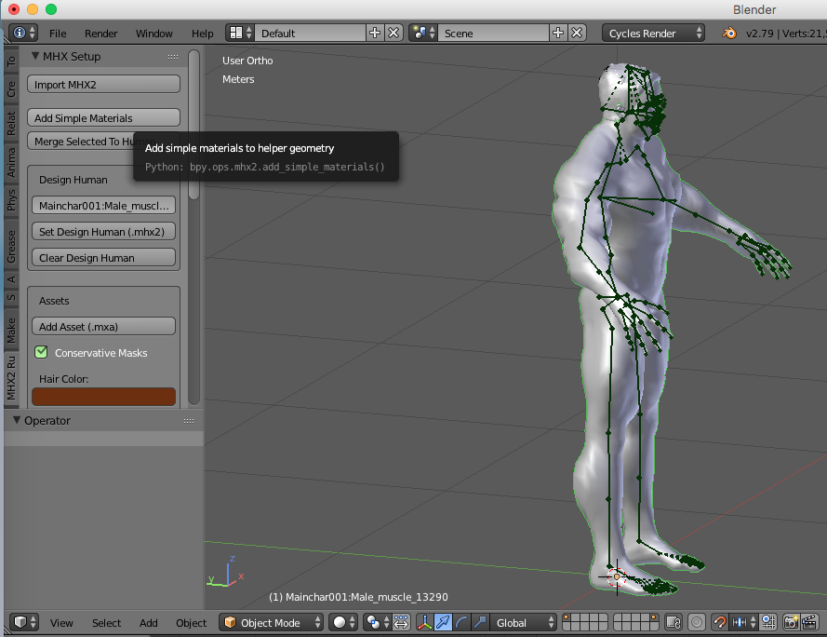The image size is (827, 637).
Task: Open the 3D View editor type selector
Action: click(x=24, y=622)
